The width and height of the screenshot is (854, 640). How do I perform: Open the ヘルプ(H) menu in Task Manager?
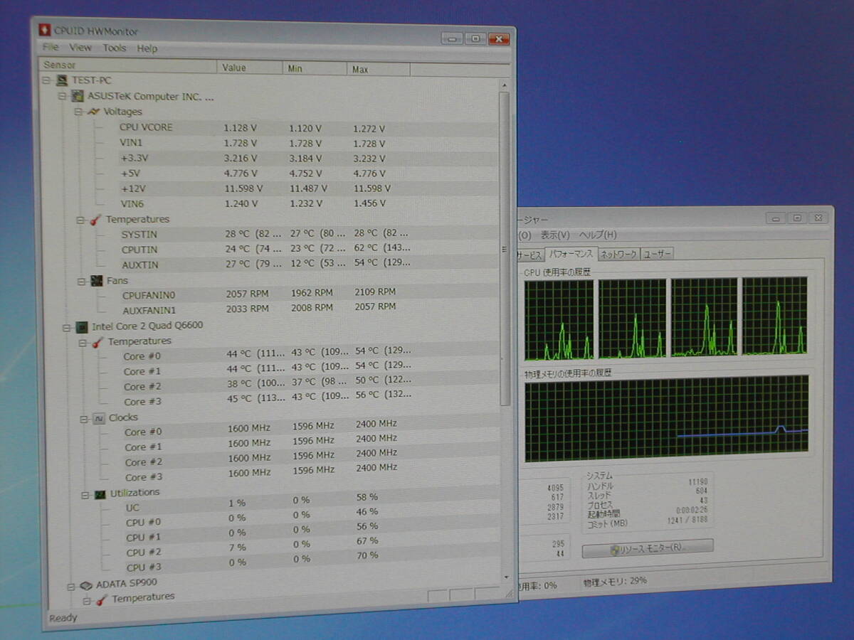pyautogui.click(x=598, y=235)
